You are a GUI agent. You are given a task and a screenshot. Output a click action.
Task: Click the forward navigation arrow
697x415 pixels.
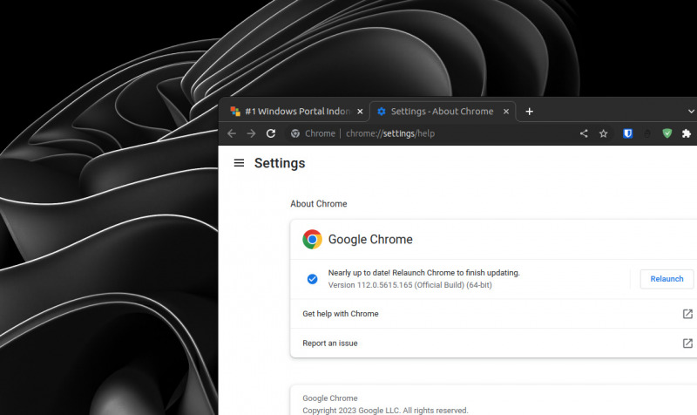[x=251, y=133]
